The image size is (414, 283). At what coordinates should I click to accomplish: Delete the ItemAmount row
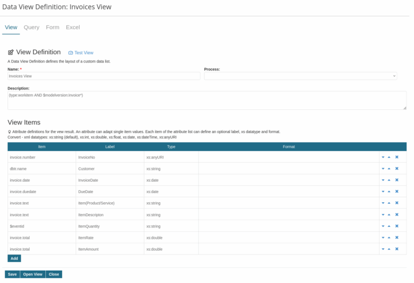coord(397,249)
